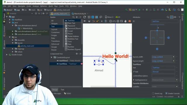Collapse the app module in the project tree

coord(7,17)
